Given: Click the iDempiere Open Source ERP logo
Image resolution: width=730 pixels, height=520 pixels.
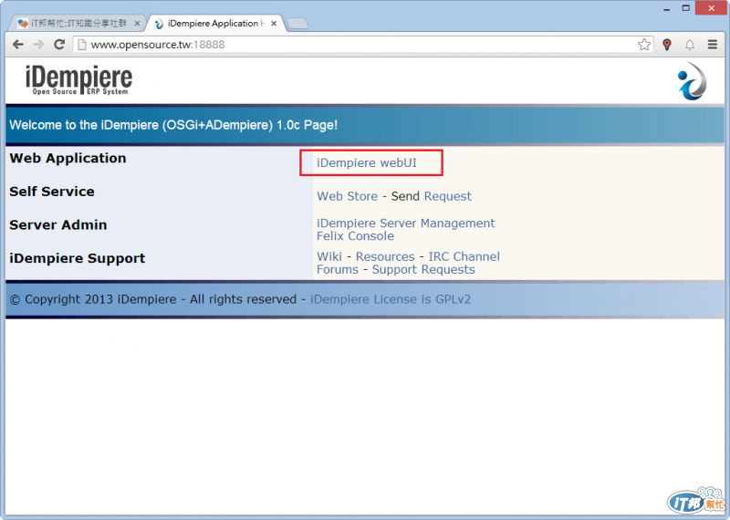Looking at the screenshot, I should pyautogui.click(x=78, y=80).
